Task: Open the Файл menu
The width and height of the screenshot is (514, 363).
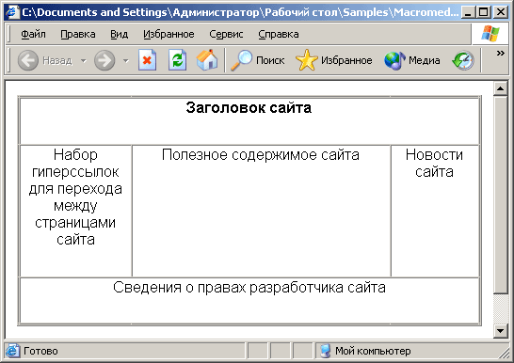Action: tap(33, 34)
